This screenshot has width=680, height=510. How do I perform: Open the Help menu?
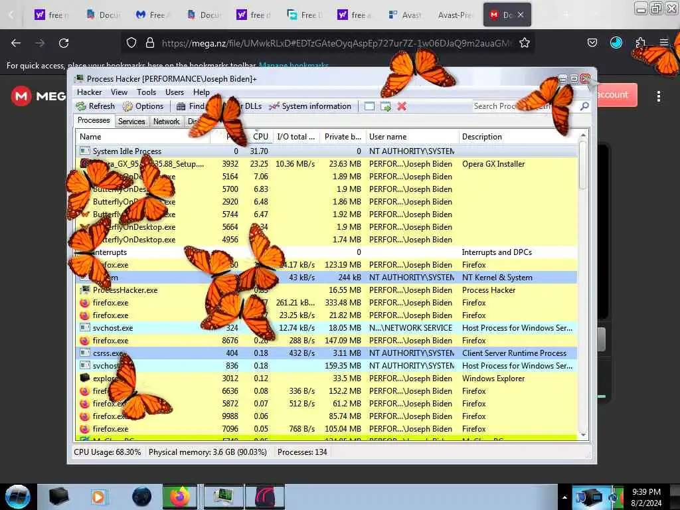coord(201,92)
